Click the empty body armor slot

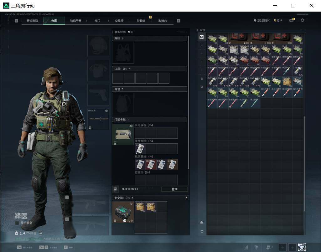(98, 71)
